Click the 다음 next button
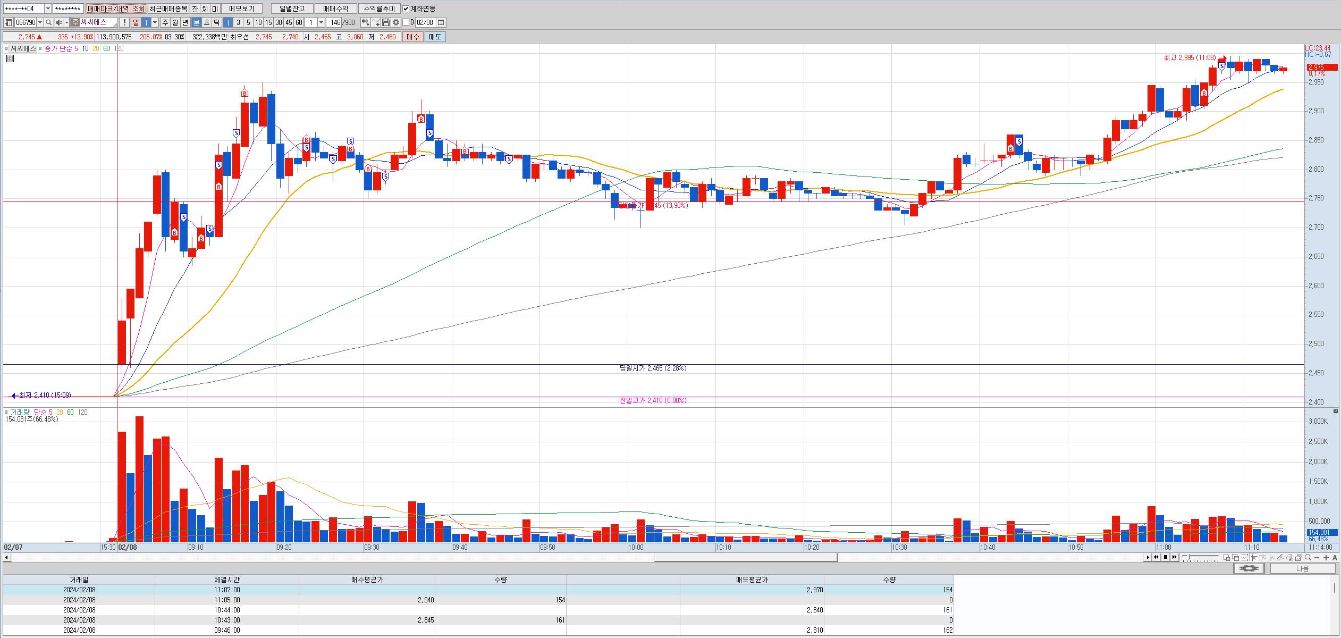 1302,568
